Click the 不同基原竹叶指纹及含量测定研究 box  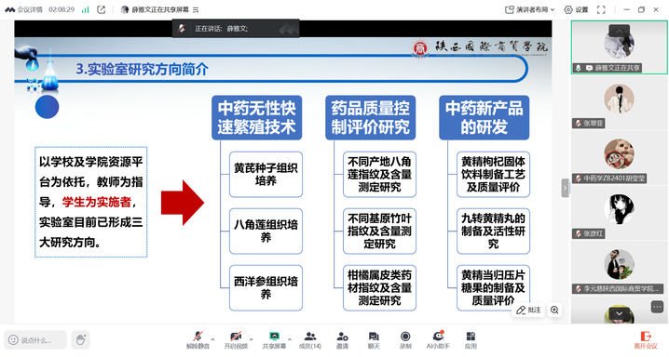pyautogui.click(x=379, y=231)
